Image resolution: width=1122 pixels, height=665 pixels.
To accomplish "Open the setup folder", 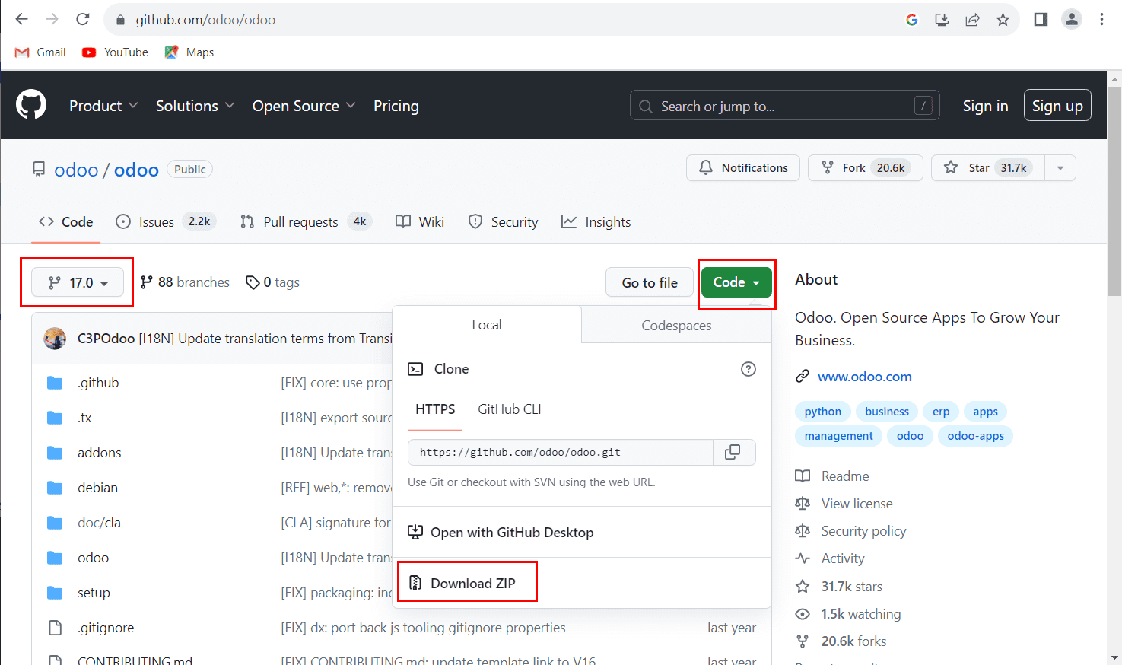I will 94,593.
